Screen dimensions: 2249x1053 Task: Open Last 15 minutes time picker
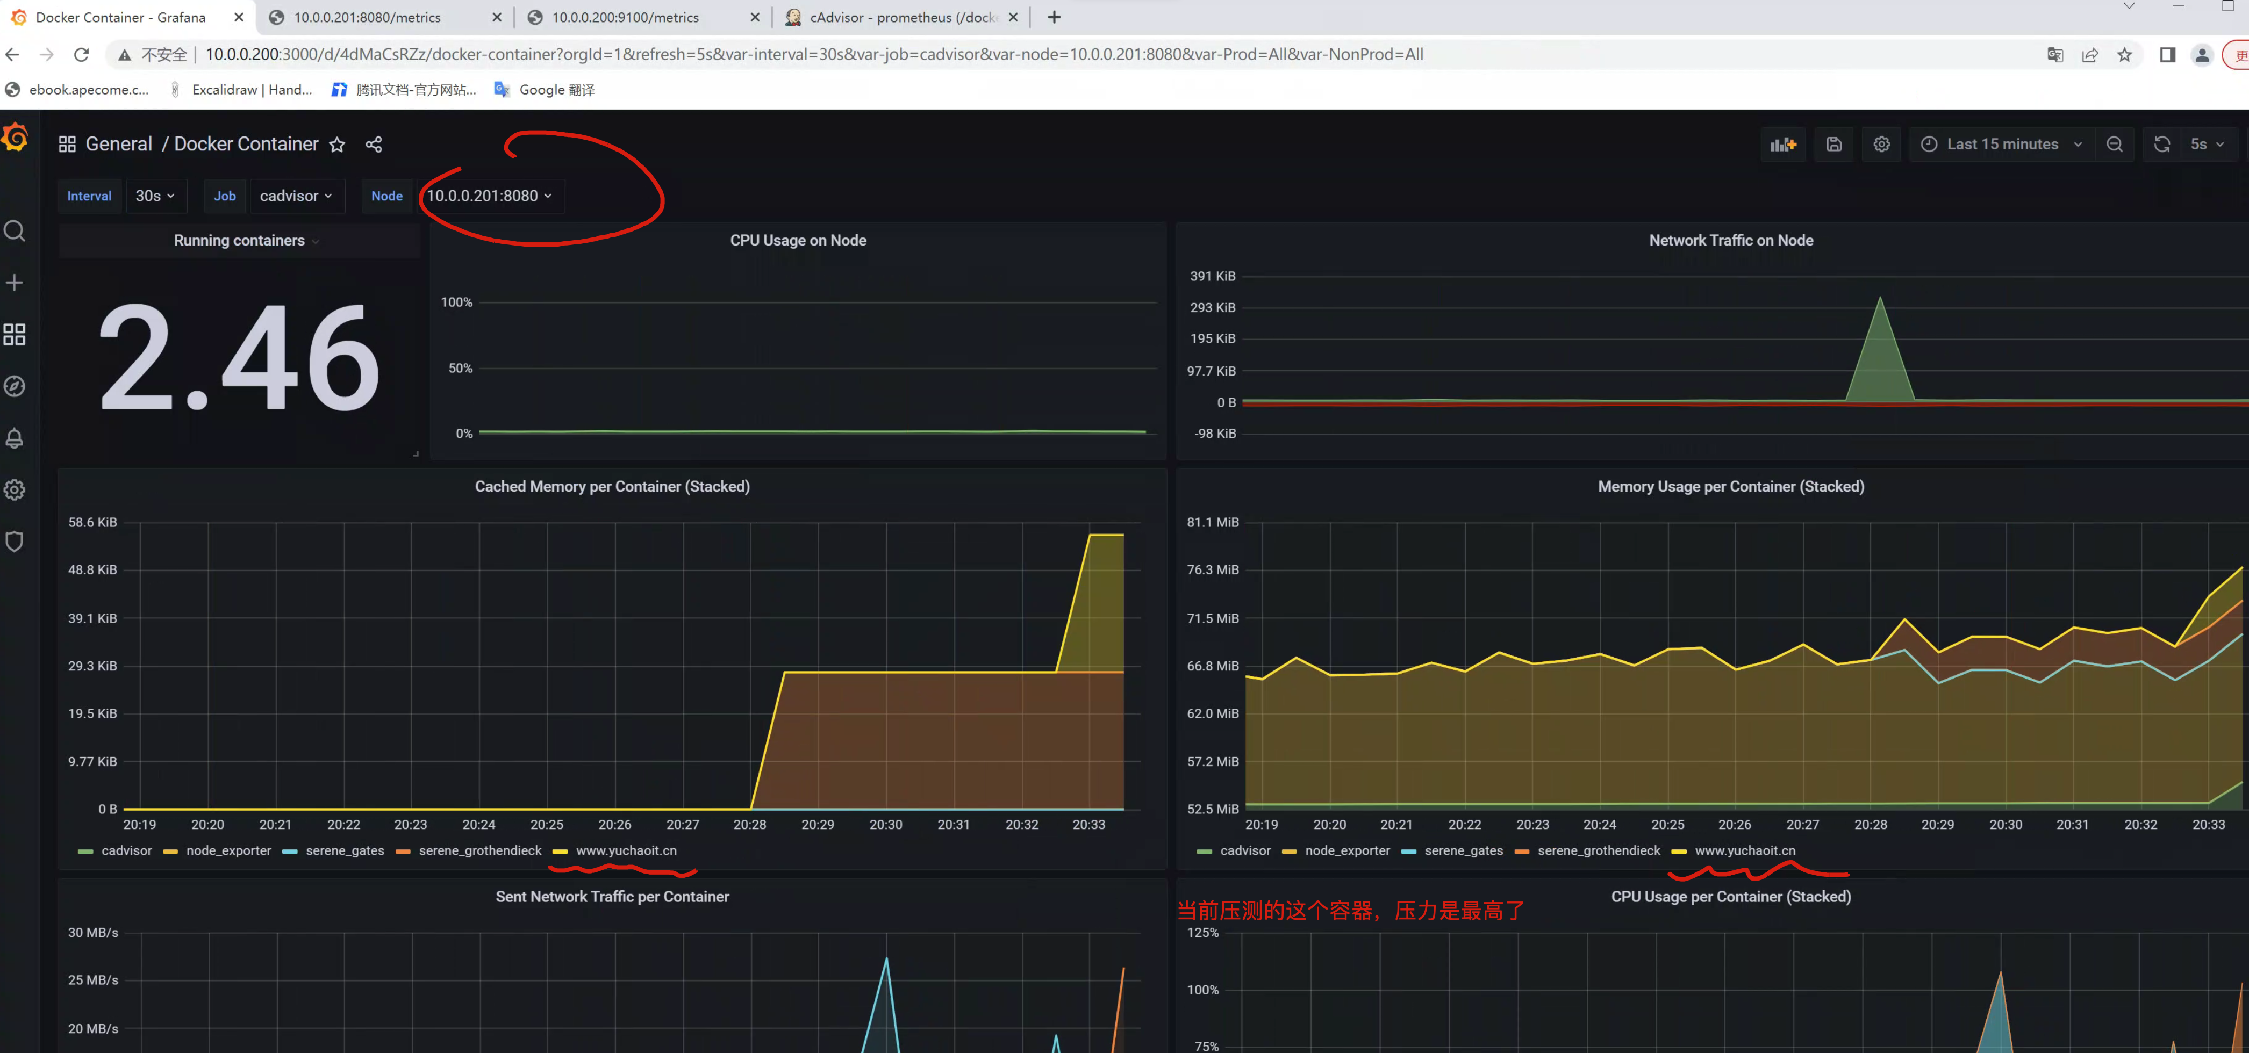[x=2002, y=145]
